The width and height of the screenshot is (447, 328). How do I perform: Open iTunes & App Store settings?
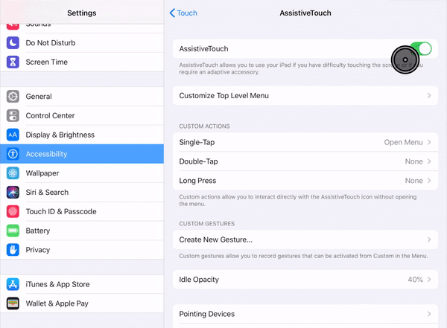pyautogui.click(x=82, y=284)
